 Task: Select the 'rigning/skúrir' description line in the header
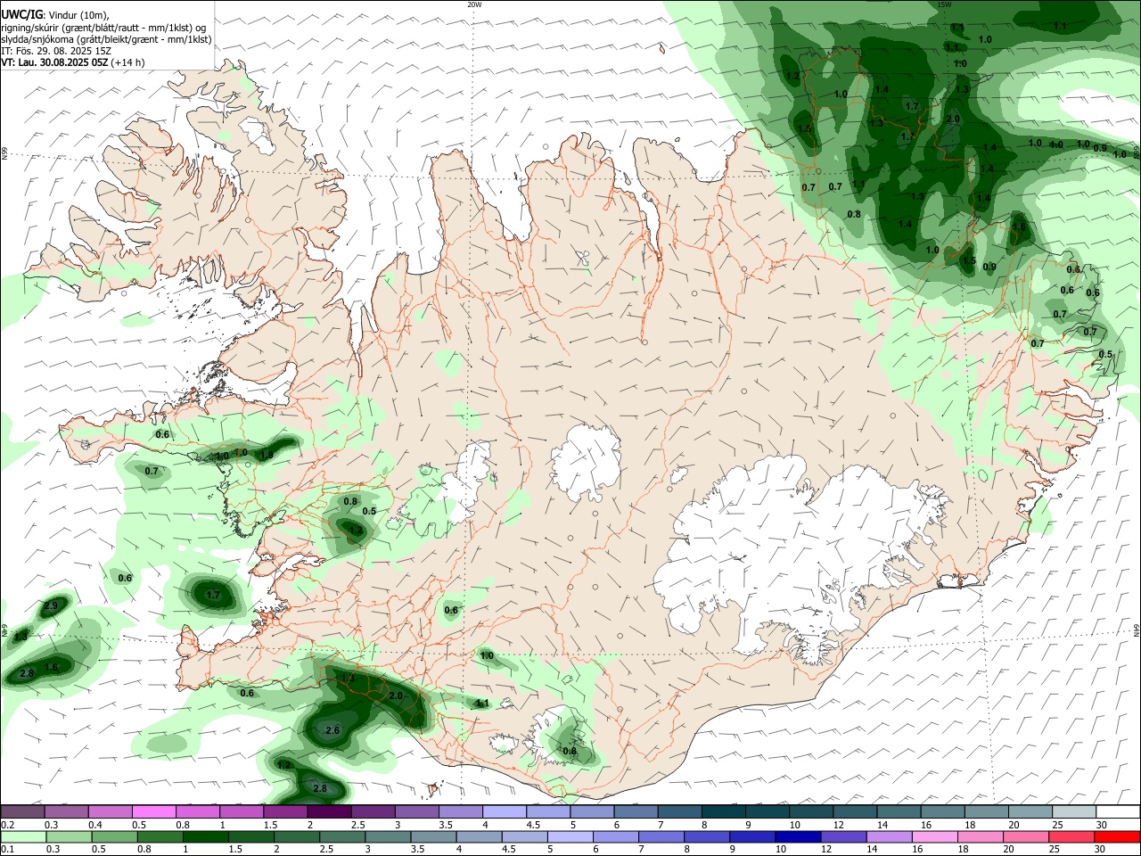tap(103, 28)
